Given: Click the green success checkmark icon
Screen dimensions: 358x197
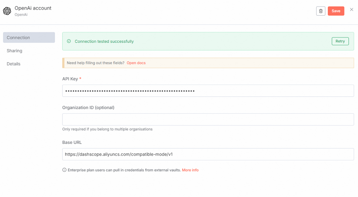Looking at the screenshot, I should [x=69, y=41].
